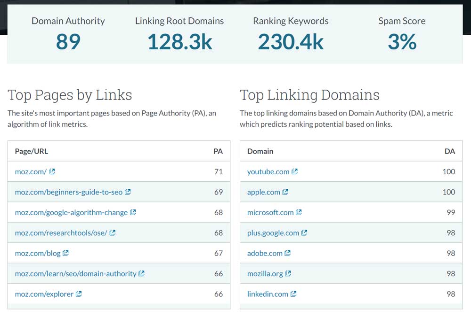This screenshot has width=471, height=317.
Task: Select Domain Authority value 89
Action: point(68,42)
